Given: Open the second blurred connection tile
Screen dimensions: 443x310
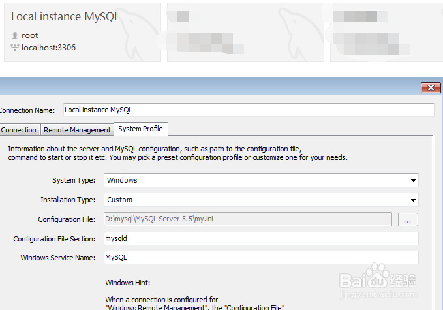Looking at the screenshot, I should tap(245, 32).
